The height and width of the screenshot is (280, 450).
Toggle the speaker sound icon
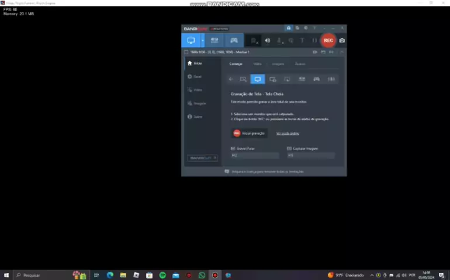[268, 41]
